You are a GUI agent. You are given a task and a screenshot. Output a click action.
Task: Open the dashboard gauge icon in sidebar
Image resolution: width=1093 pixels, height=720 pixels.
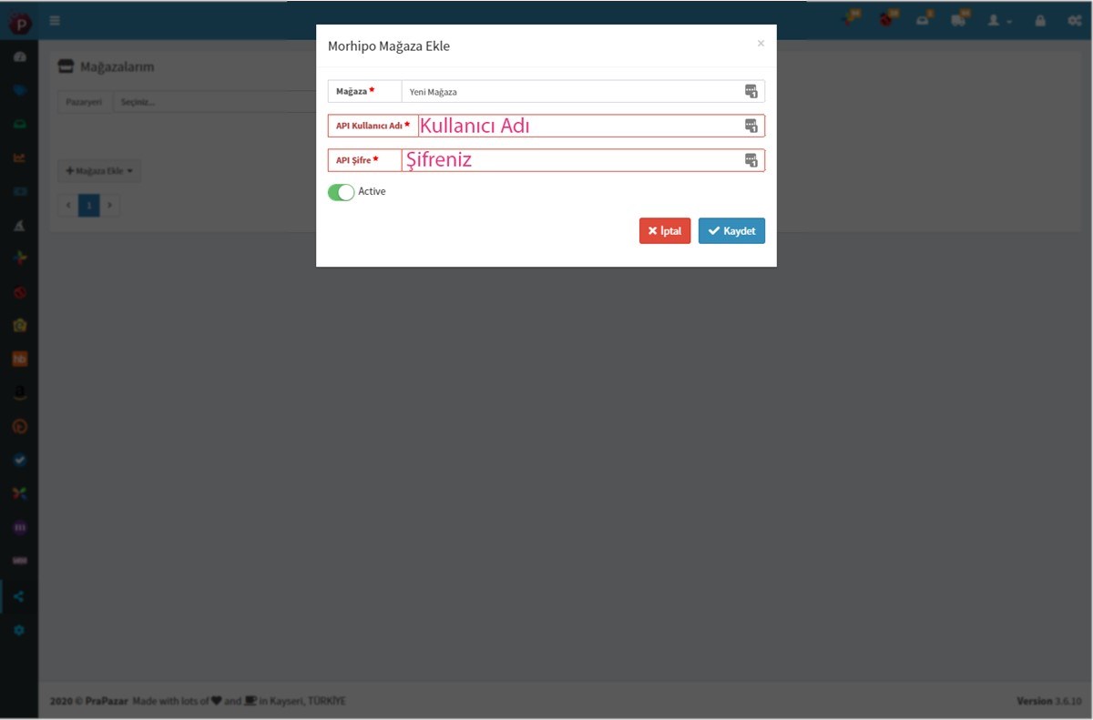pos(19,56)
